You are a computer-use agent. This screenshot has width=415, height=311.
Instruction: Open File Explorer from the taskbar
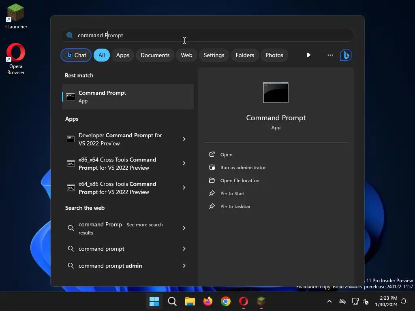click(190, 301)
